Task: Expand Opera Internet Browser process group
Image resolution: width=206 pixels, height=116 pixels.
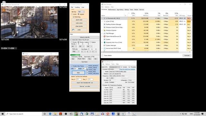Action: (x=102, y=36)
